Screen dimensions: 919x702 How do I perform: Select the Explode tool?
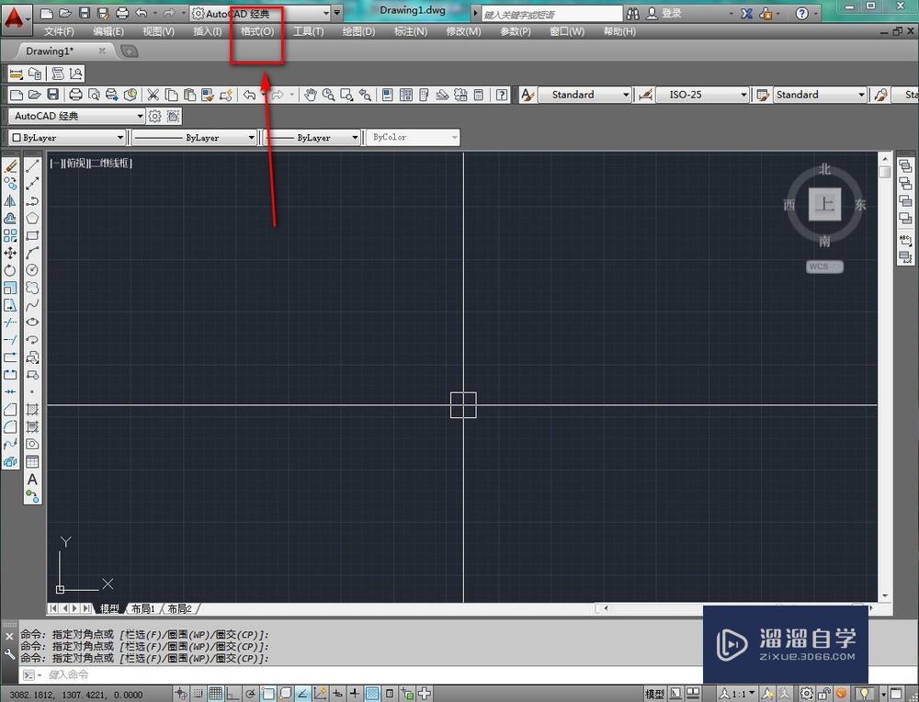pyautogui.click(x=10, y=462)
